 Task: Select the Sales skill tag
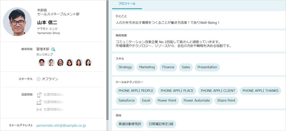pos(186,67)
